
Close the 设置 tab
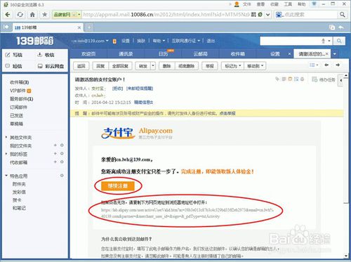coord(289,54)
